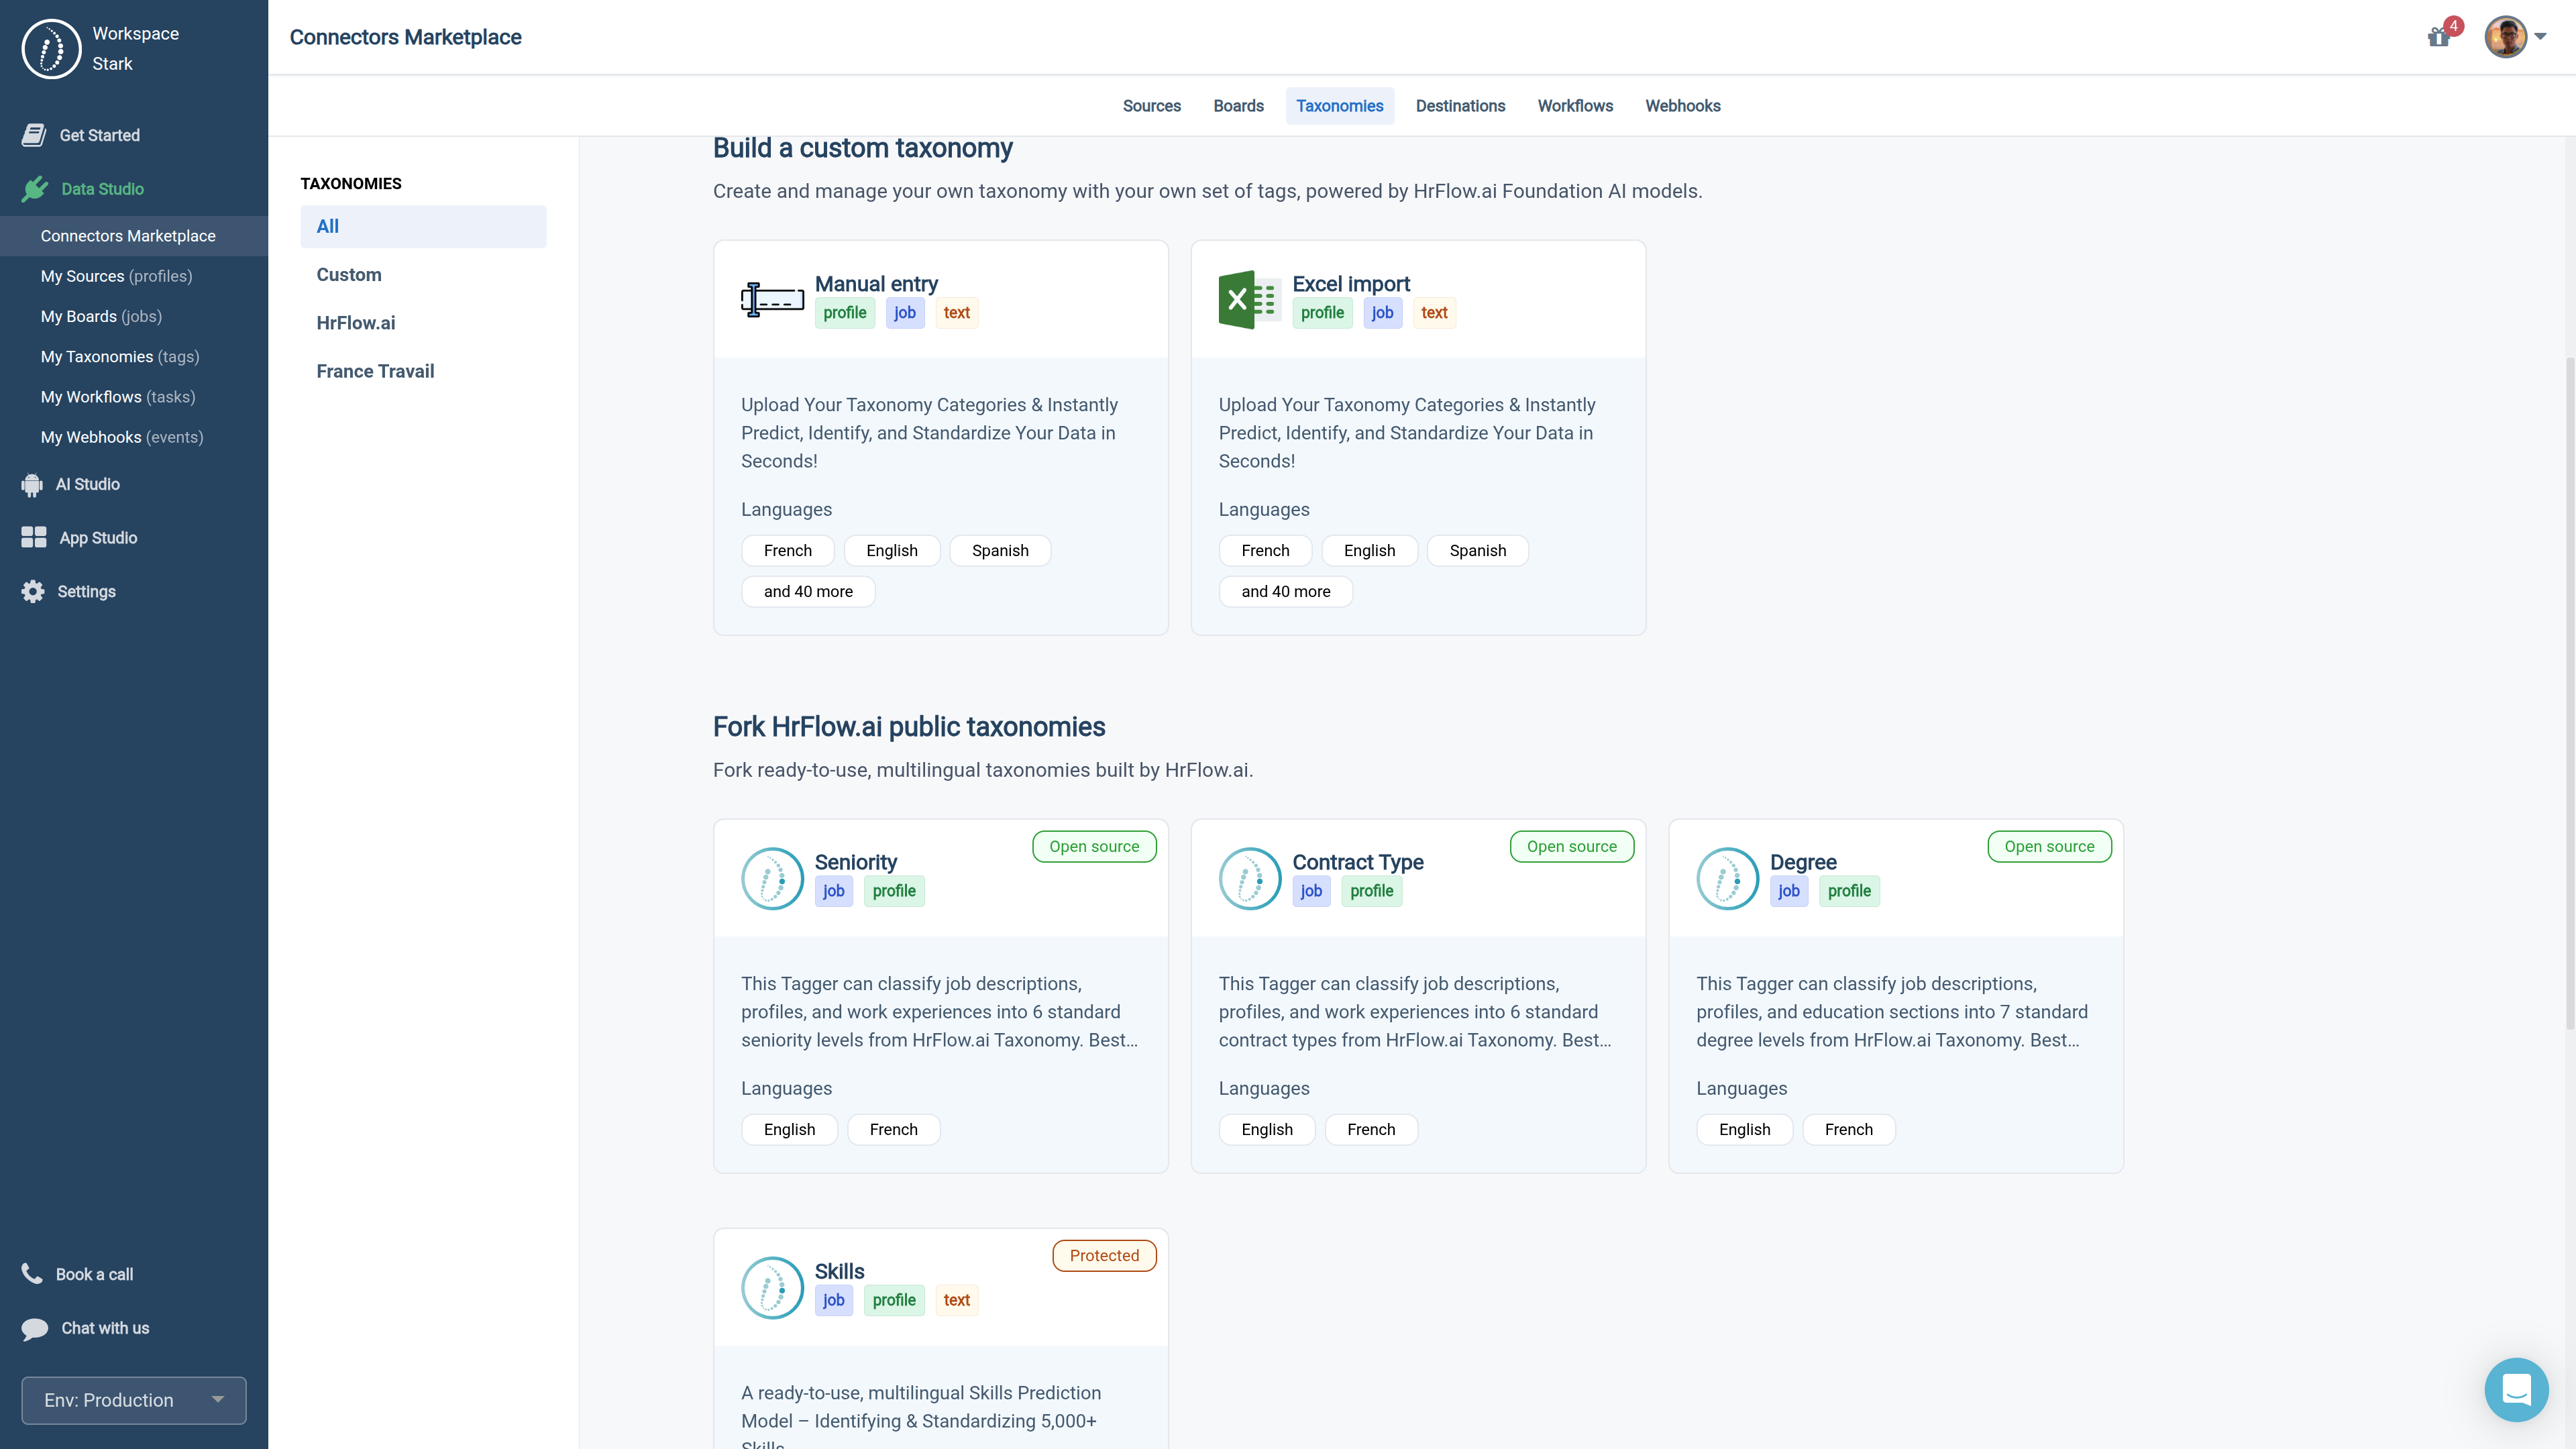2576x1449 pixels.
Task: Click the gift notifications icon
Action: [2438, 37]
